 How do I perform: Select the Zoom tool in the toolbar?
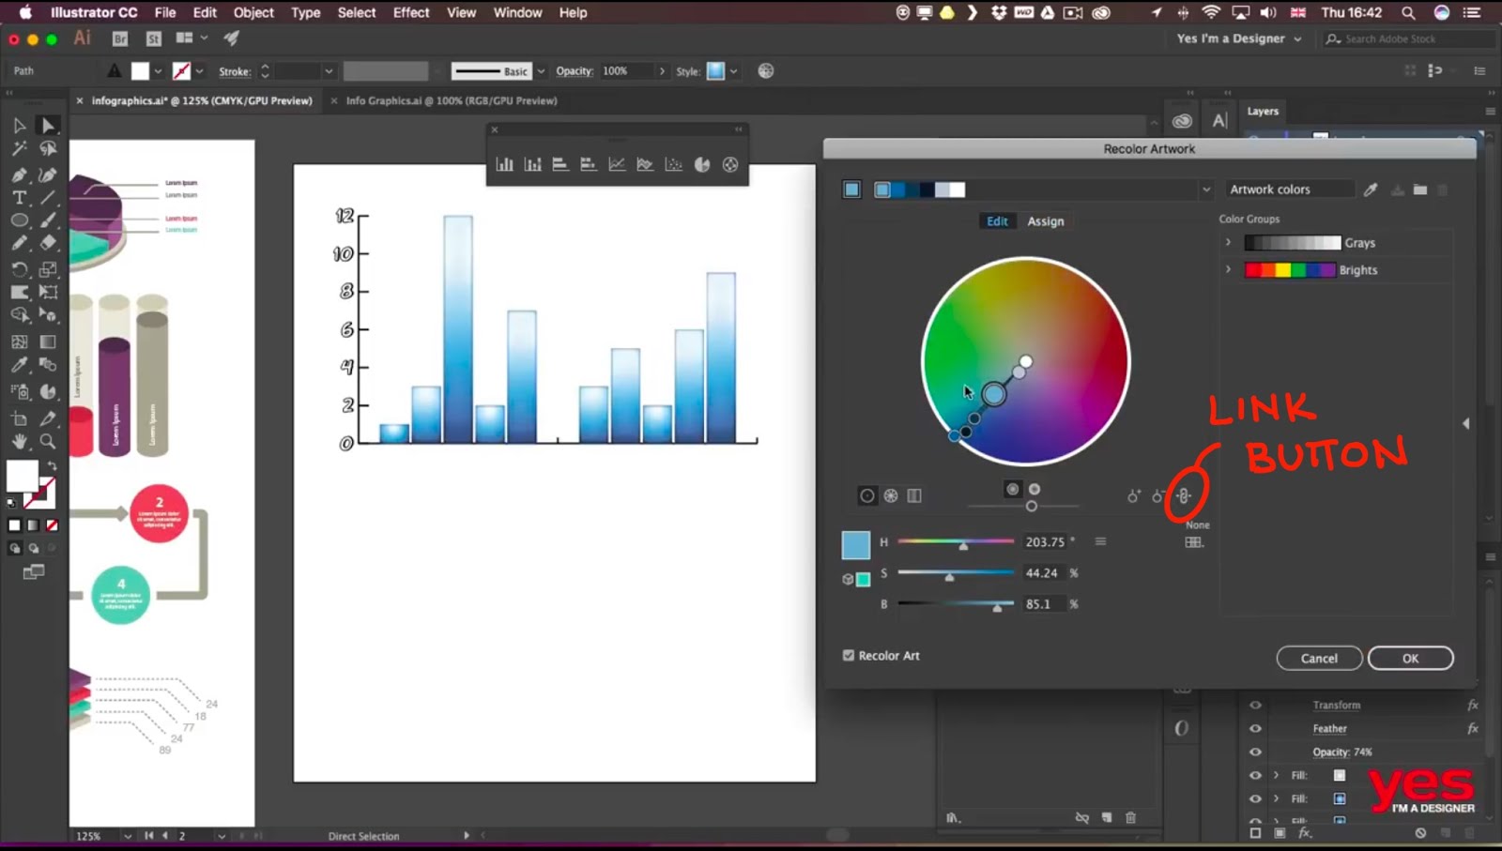point(45,442)
